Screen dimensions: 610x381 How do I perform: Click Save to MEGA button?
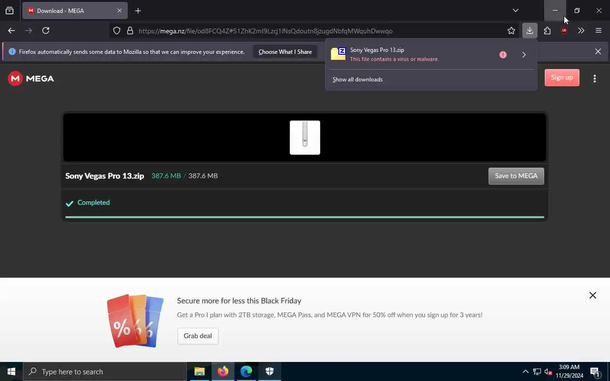[x=516, y=176]
